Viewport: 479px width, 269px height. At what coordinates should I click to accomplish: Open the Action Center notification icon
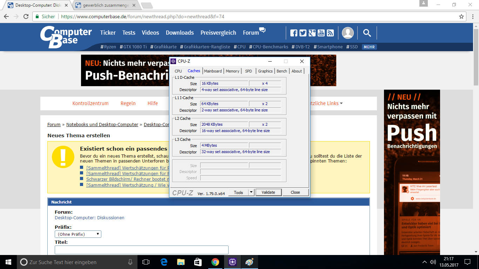coord(467,262)
